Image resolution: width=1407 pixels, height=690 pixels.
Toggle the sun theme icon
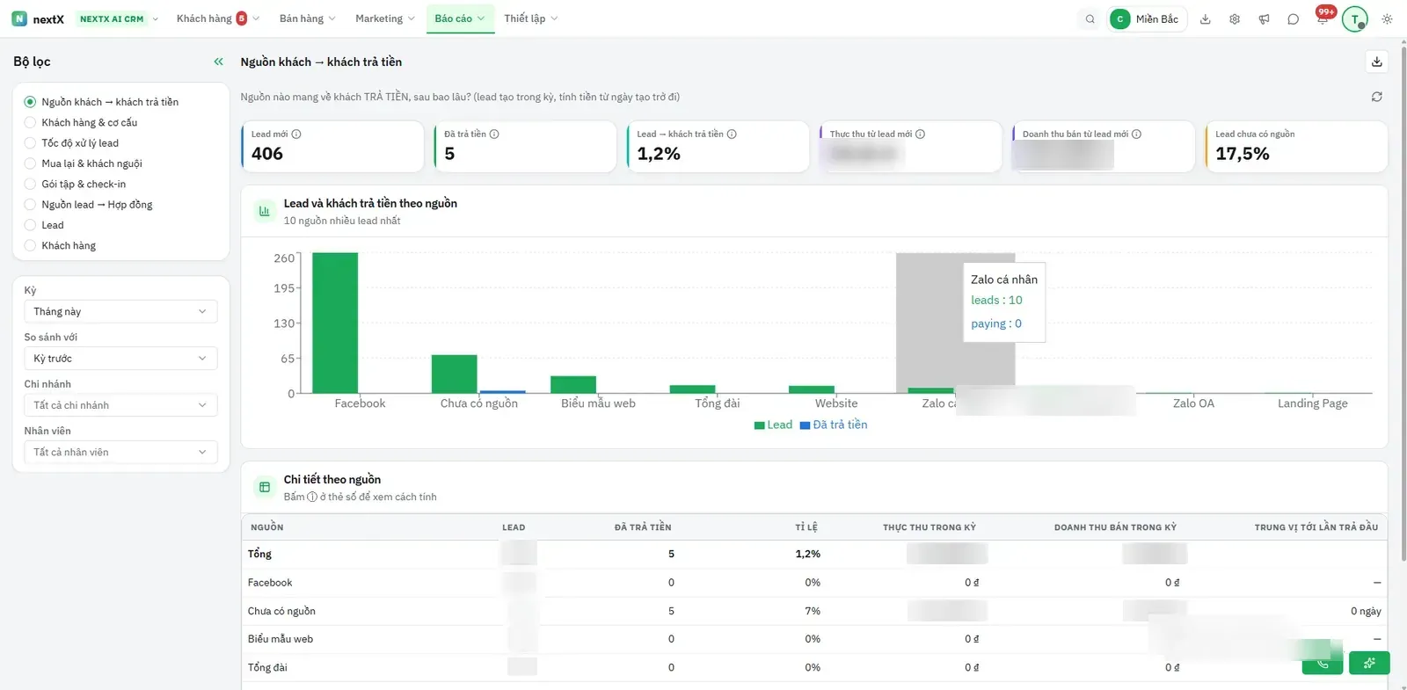click(1387, 19)
